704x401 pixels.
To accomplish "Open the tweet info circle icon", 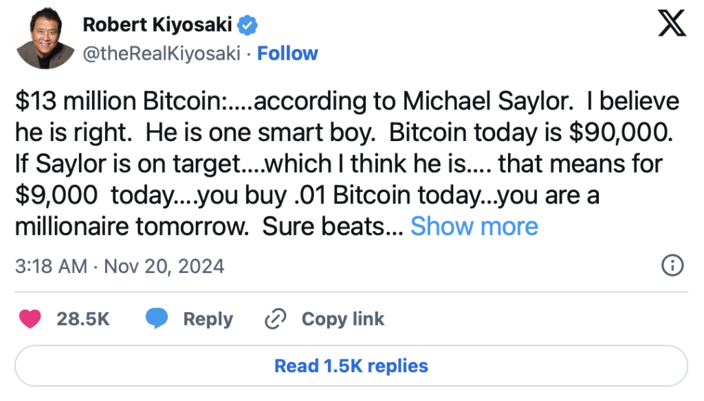I will click(x=671, y=265).
